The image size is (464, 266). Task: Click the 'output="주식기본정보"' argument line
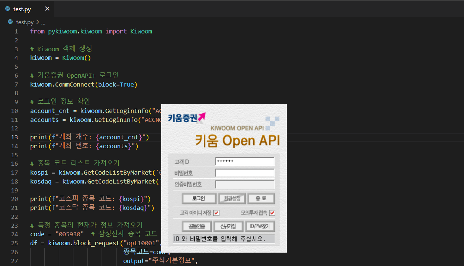[160, 261]
